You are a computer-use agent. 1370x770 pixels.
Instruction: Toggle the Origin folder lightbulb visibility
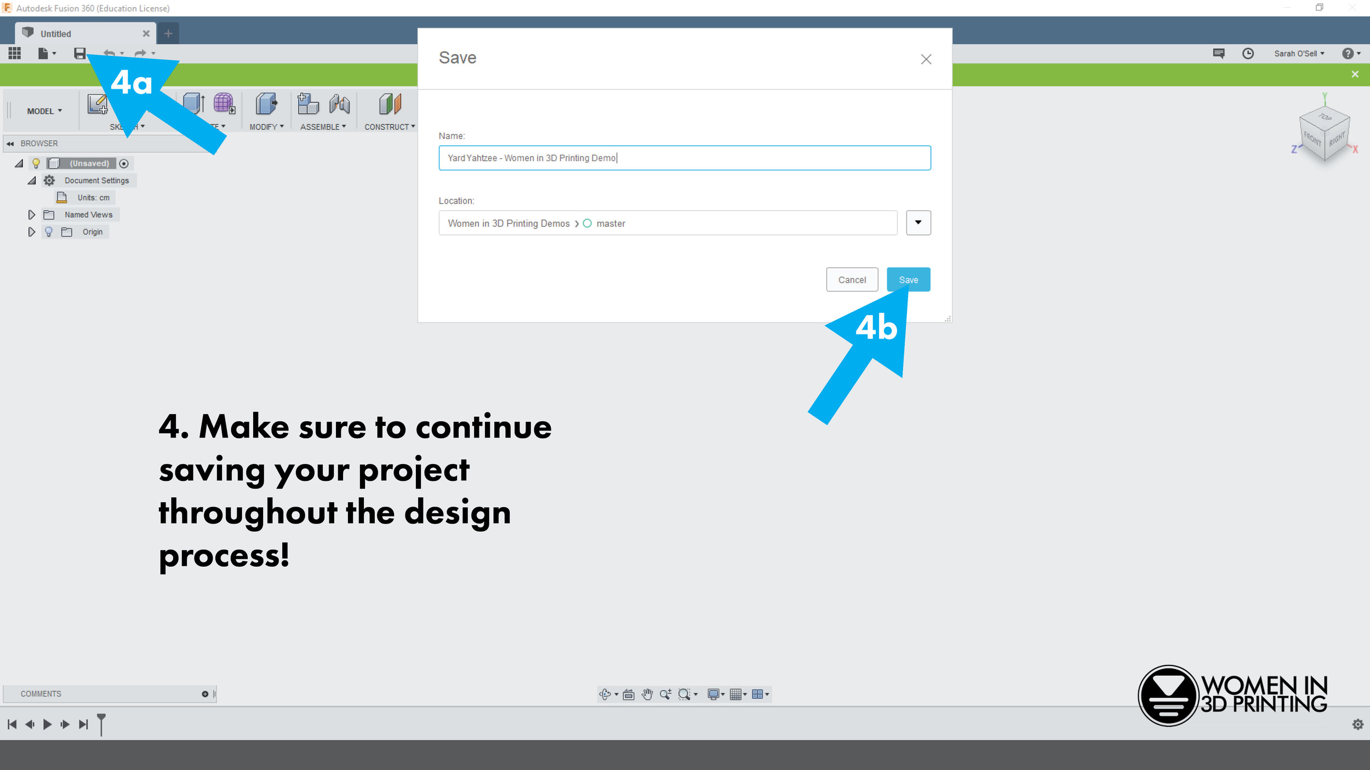[49, 232]
